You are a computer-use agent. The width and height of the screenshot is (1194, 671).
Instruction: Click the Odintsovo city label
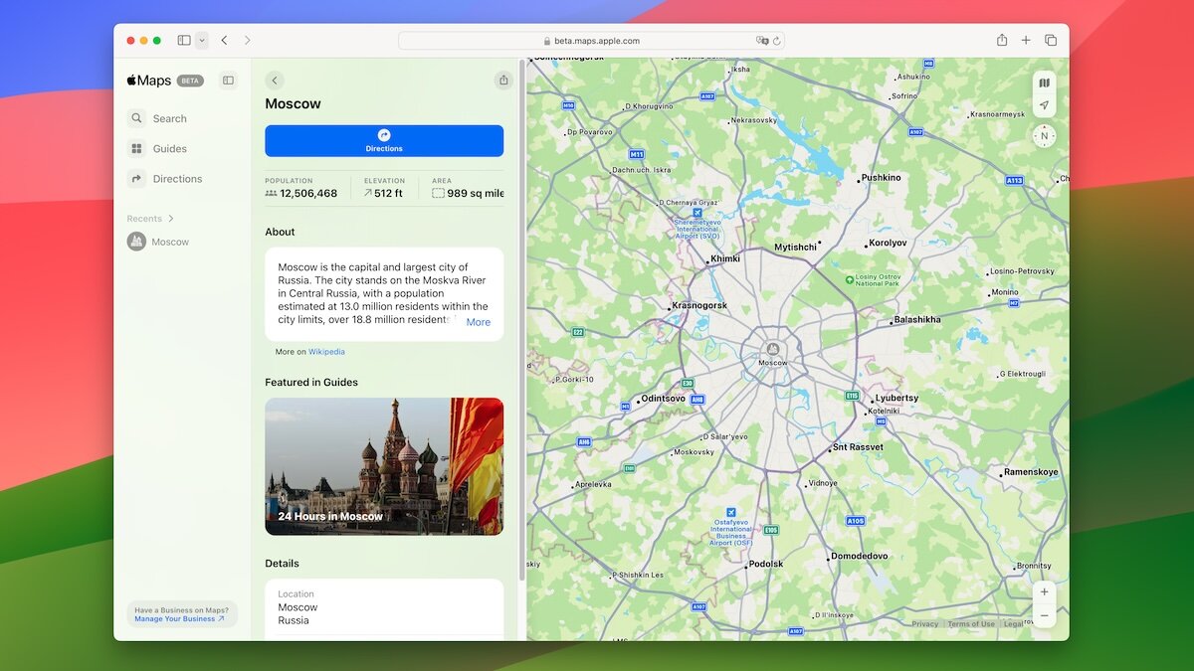[x=663, y=399]
